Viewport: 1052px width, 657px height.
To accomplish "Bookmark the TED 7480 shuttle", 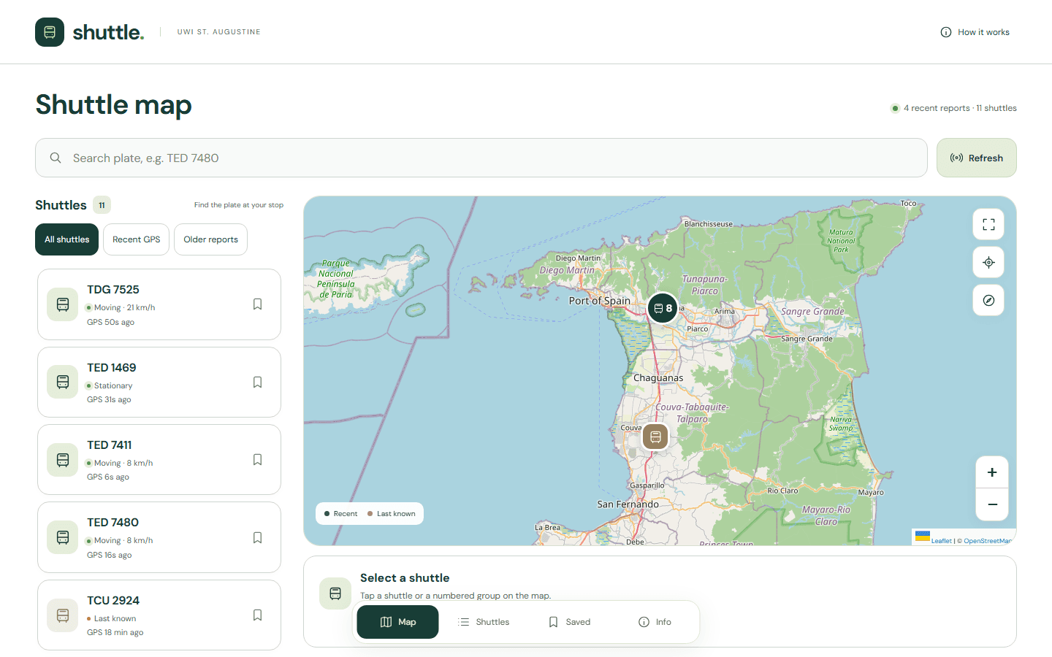I will [257, 538].
